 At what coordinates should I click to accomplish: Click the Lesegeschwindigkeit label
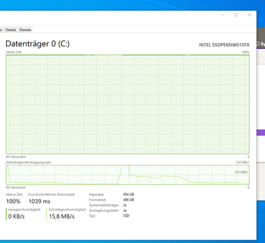[x=25, y=210]
